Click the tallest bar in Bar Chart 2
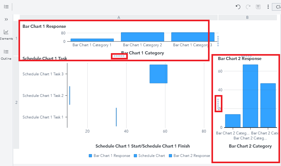 click(250, 96)
